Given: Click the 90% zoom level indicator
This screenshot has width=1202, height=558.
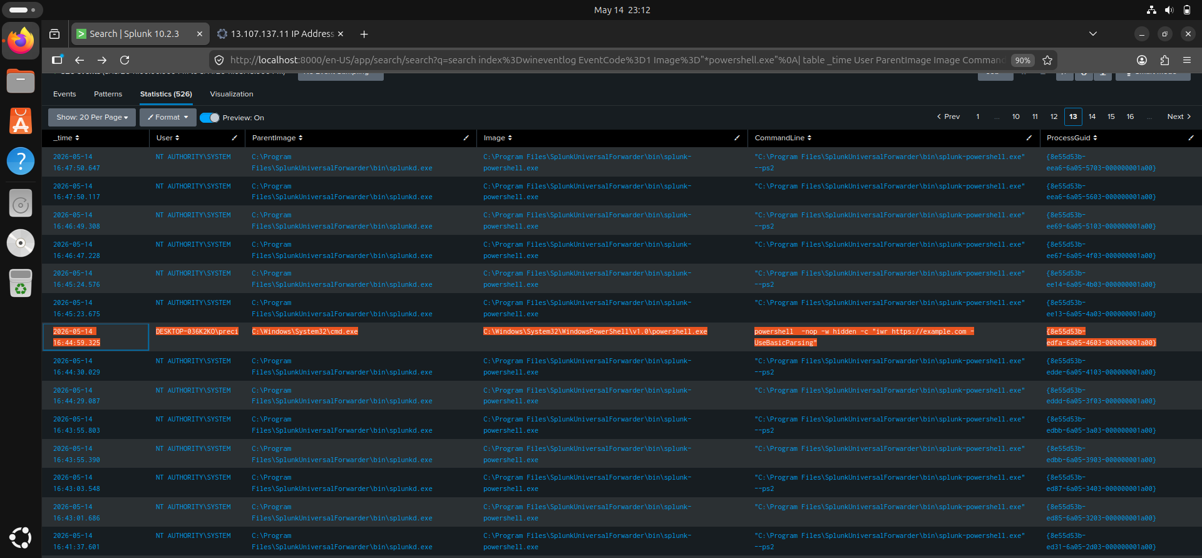Looking at the screenshot, I should point(1022,60).
